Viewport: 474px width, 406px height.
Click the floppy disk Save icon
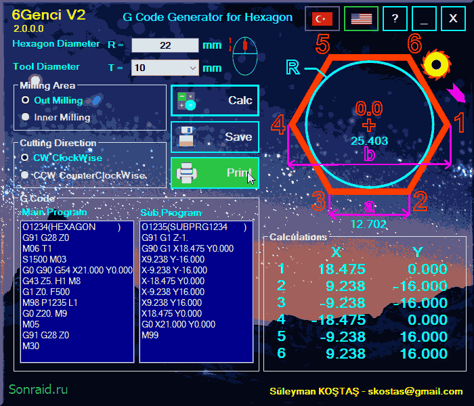[186, 137]
